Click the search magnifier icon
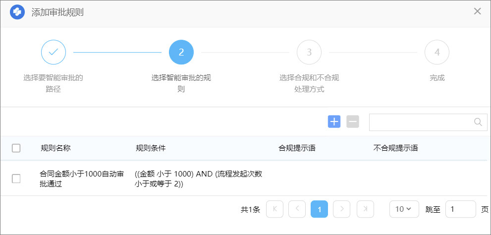This screenshot has height=235, width=491. click(478, 122)
